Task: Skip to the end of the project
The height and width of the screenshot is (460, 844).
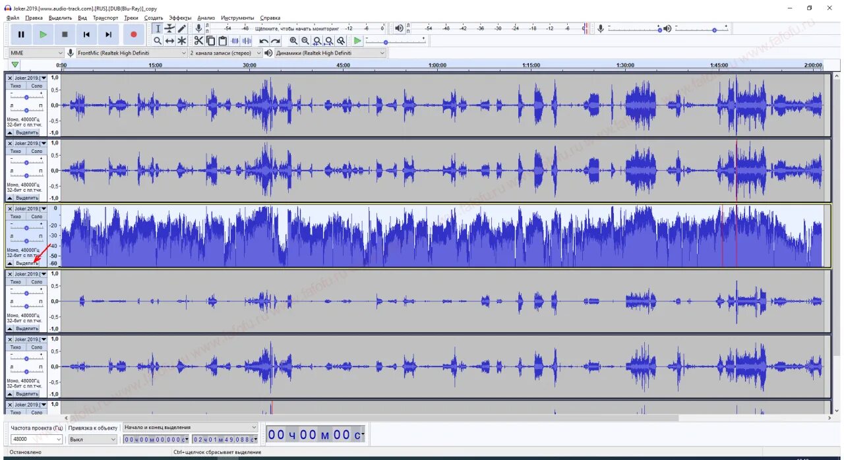Action: click(109, 34)
